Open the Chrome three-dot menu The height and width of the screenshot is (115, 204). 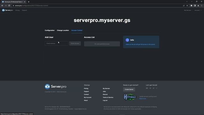[202, 6]
